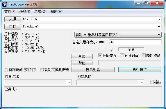Click the 全速 speed label
This screenshot has width=166, height=109.
coord(131,49)
